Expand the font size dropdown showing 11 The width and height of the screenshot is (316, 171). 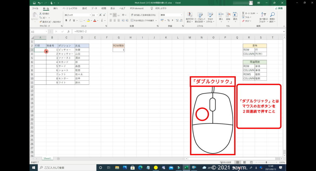tap(98, 15)
